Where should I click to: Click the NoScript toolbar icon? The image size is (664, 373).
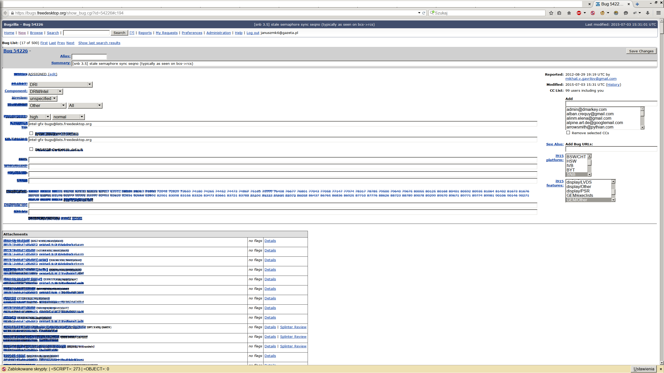593,13
